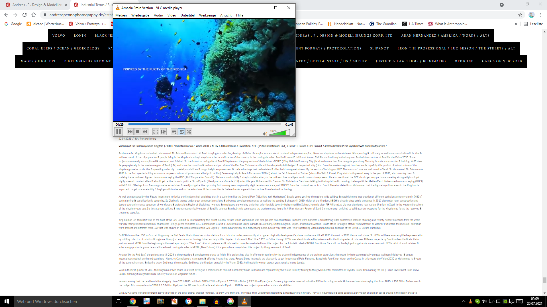Screen dimensions: 547x307
Task: Bookmark this page with star icon
Action: (x=520, y=15)
